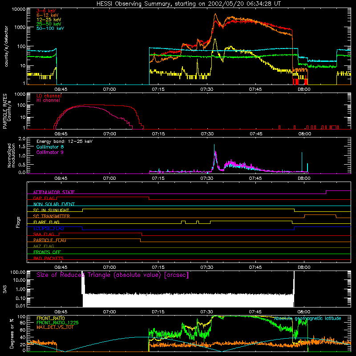This screenshot has width=356, height=356.
Task: Select the NON_SOLAR_EVENT flag label
Action: point(54,204)
